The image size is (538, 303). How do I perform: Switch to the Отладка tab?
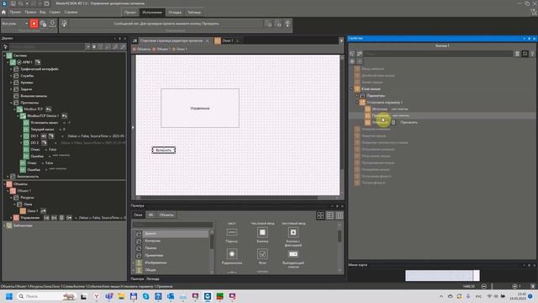coord(175,13)
